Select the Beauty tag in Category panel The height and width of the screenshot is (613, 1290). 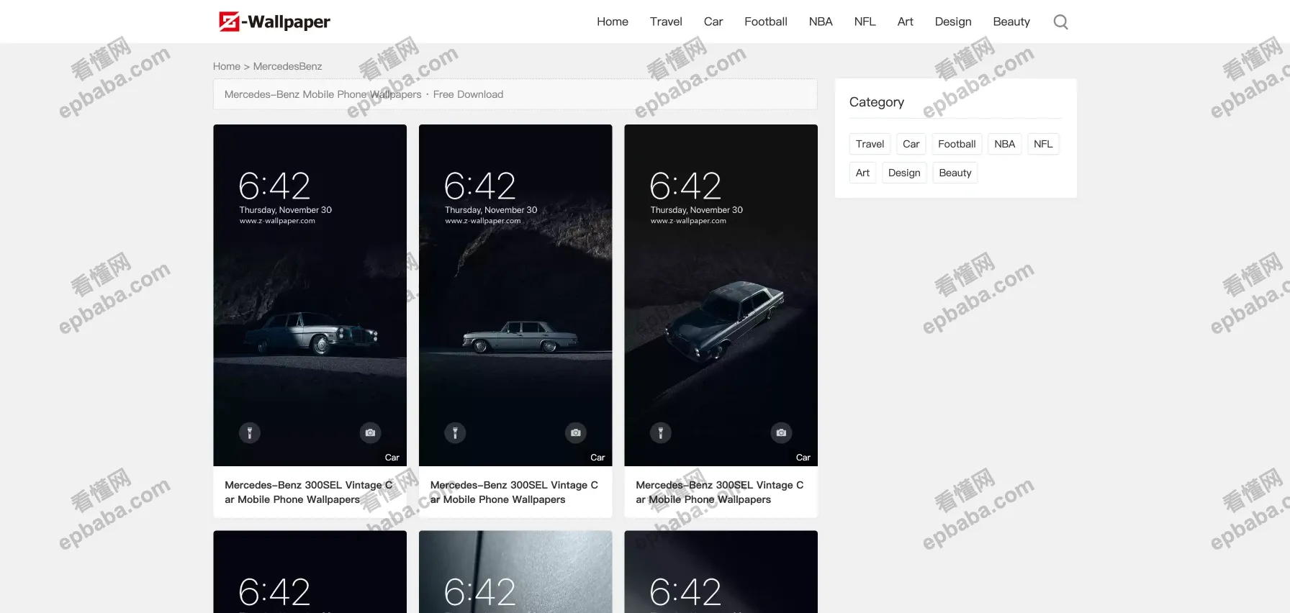[955, 173]
